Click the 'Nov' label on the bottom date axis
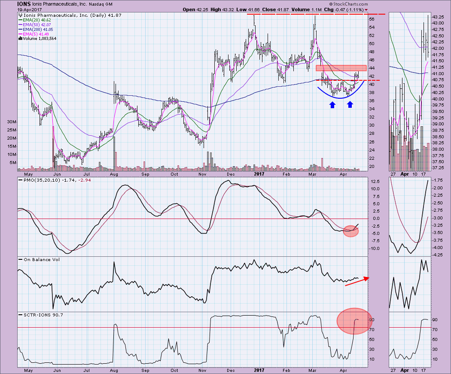 tap(202, 370)
